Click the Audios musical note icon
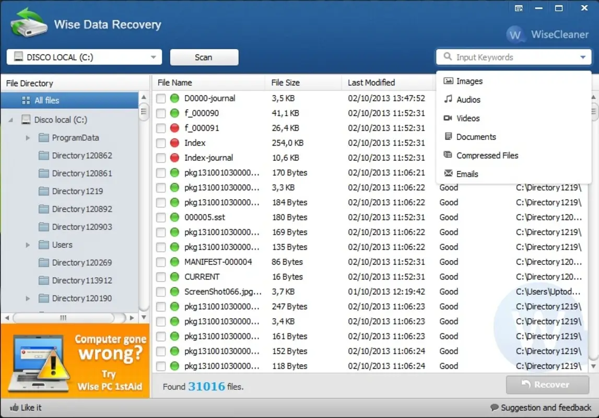This screenshot has height=418, width=599. [448, 100]
